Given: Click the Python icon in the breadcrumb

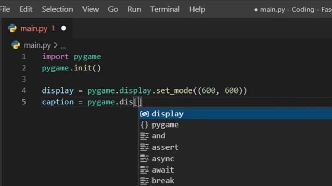Looking at the screenshot, I should point(16,45).
